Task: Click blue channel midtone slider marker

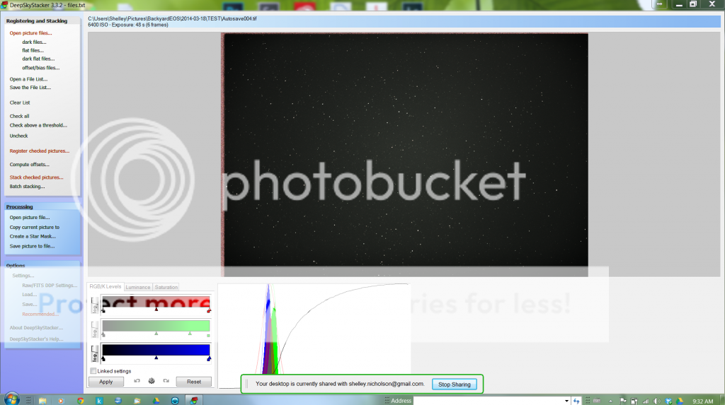Action: tap(156, 358)
